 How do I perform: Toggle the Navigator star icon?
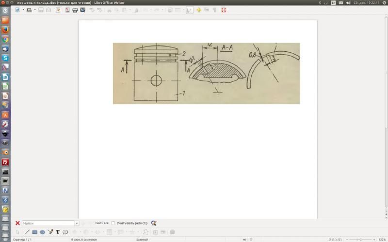(199, 10)
